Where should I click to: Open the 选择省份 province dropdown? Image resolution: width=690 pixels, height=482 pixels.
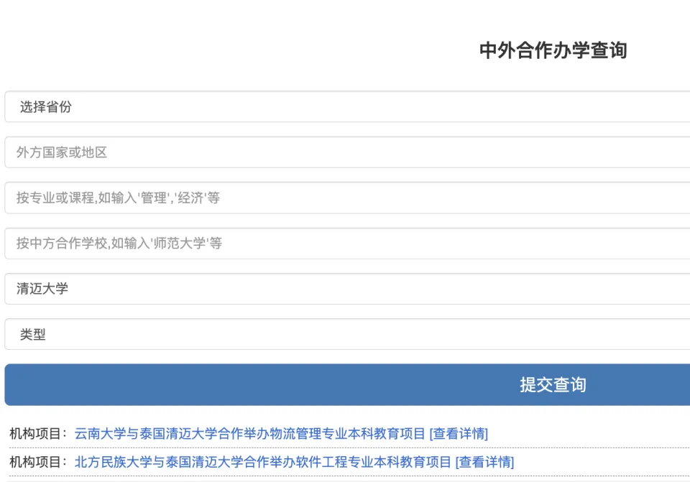click(347, 107)
